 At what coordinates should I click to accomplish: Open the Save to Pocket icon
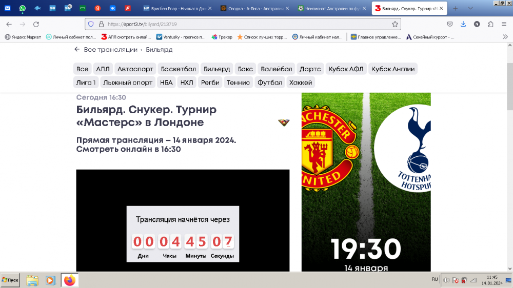[450, 24]
